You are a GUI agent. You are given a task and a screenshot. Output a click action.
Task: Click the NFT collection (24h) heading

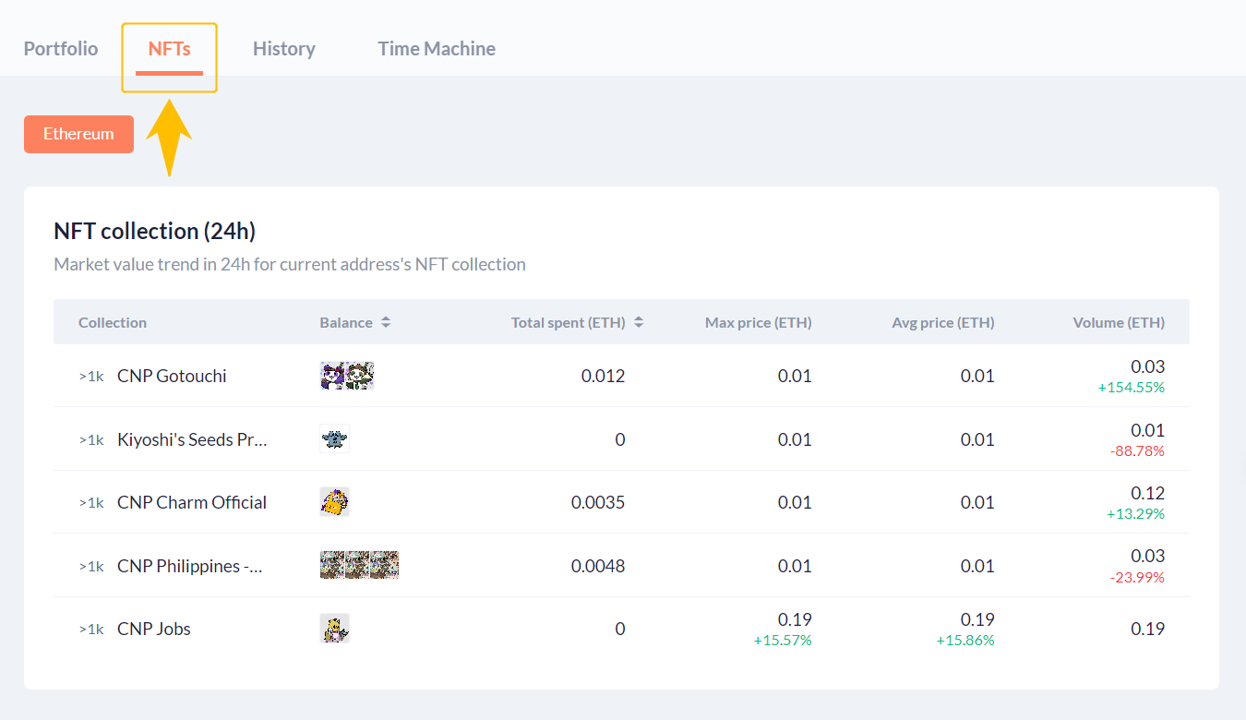(x=155, y=231)
